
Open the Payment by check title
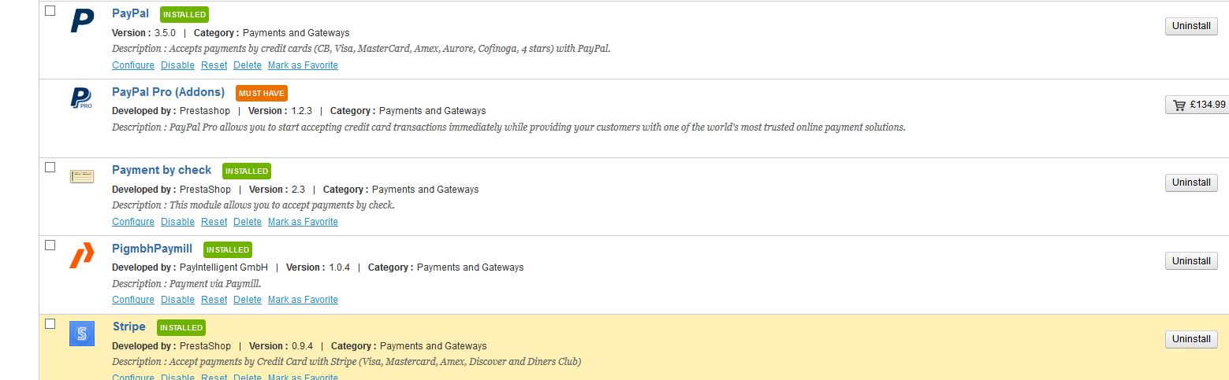[162, 170]
